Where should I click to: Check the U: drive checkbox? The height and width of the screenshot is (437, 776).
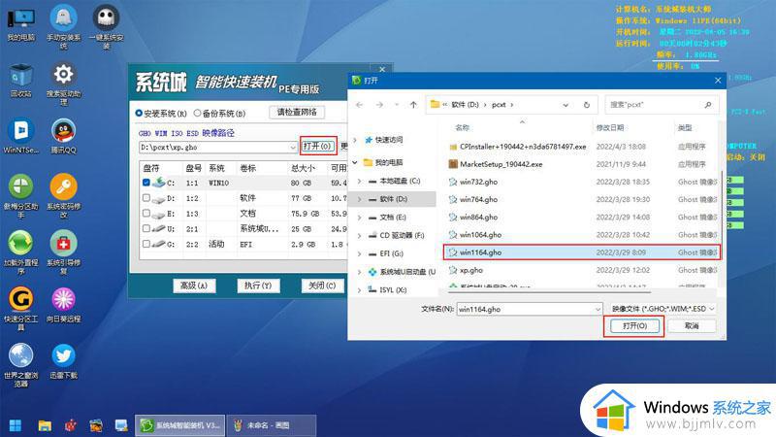(x=146, y=228)
